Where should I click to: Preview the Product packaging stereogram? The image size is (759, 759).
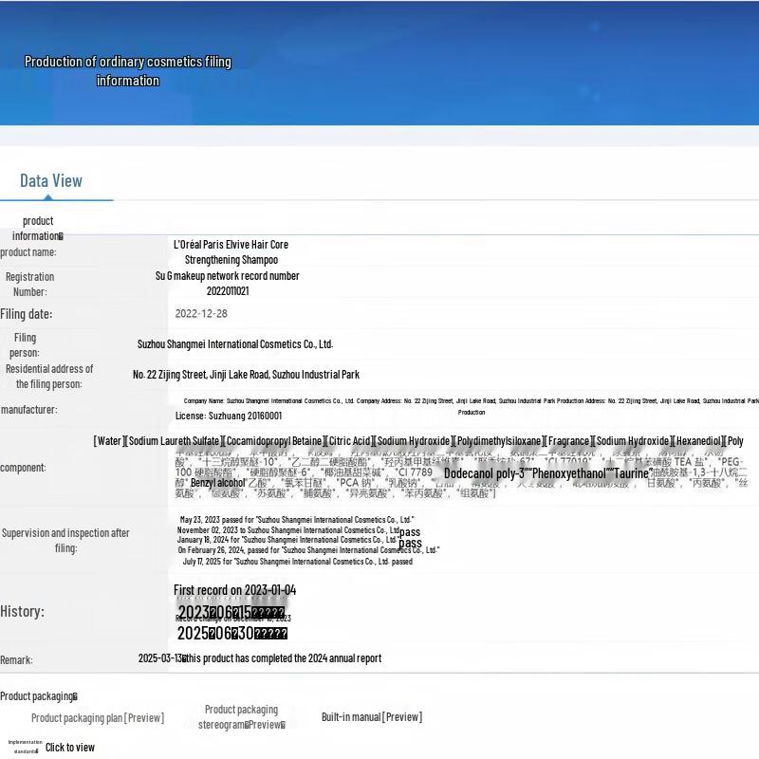[241, 717]
